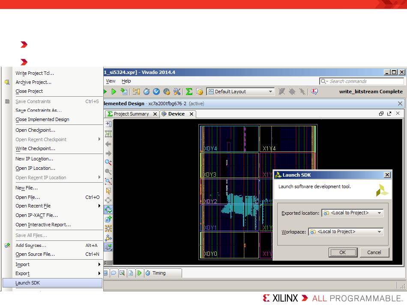Screen dimensions: 407x305
Task: Open the View menu
Action: tap(111, 81)
